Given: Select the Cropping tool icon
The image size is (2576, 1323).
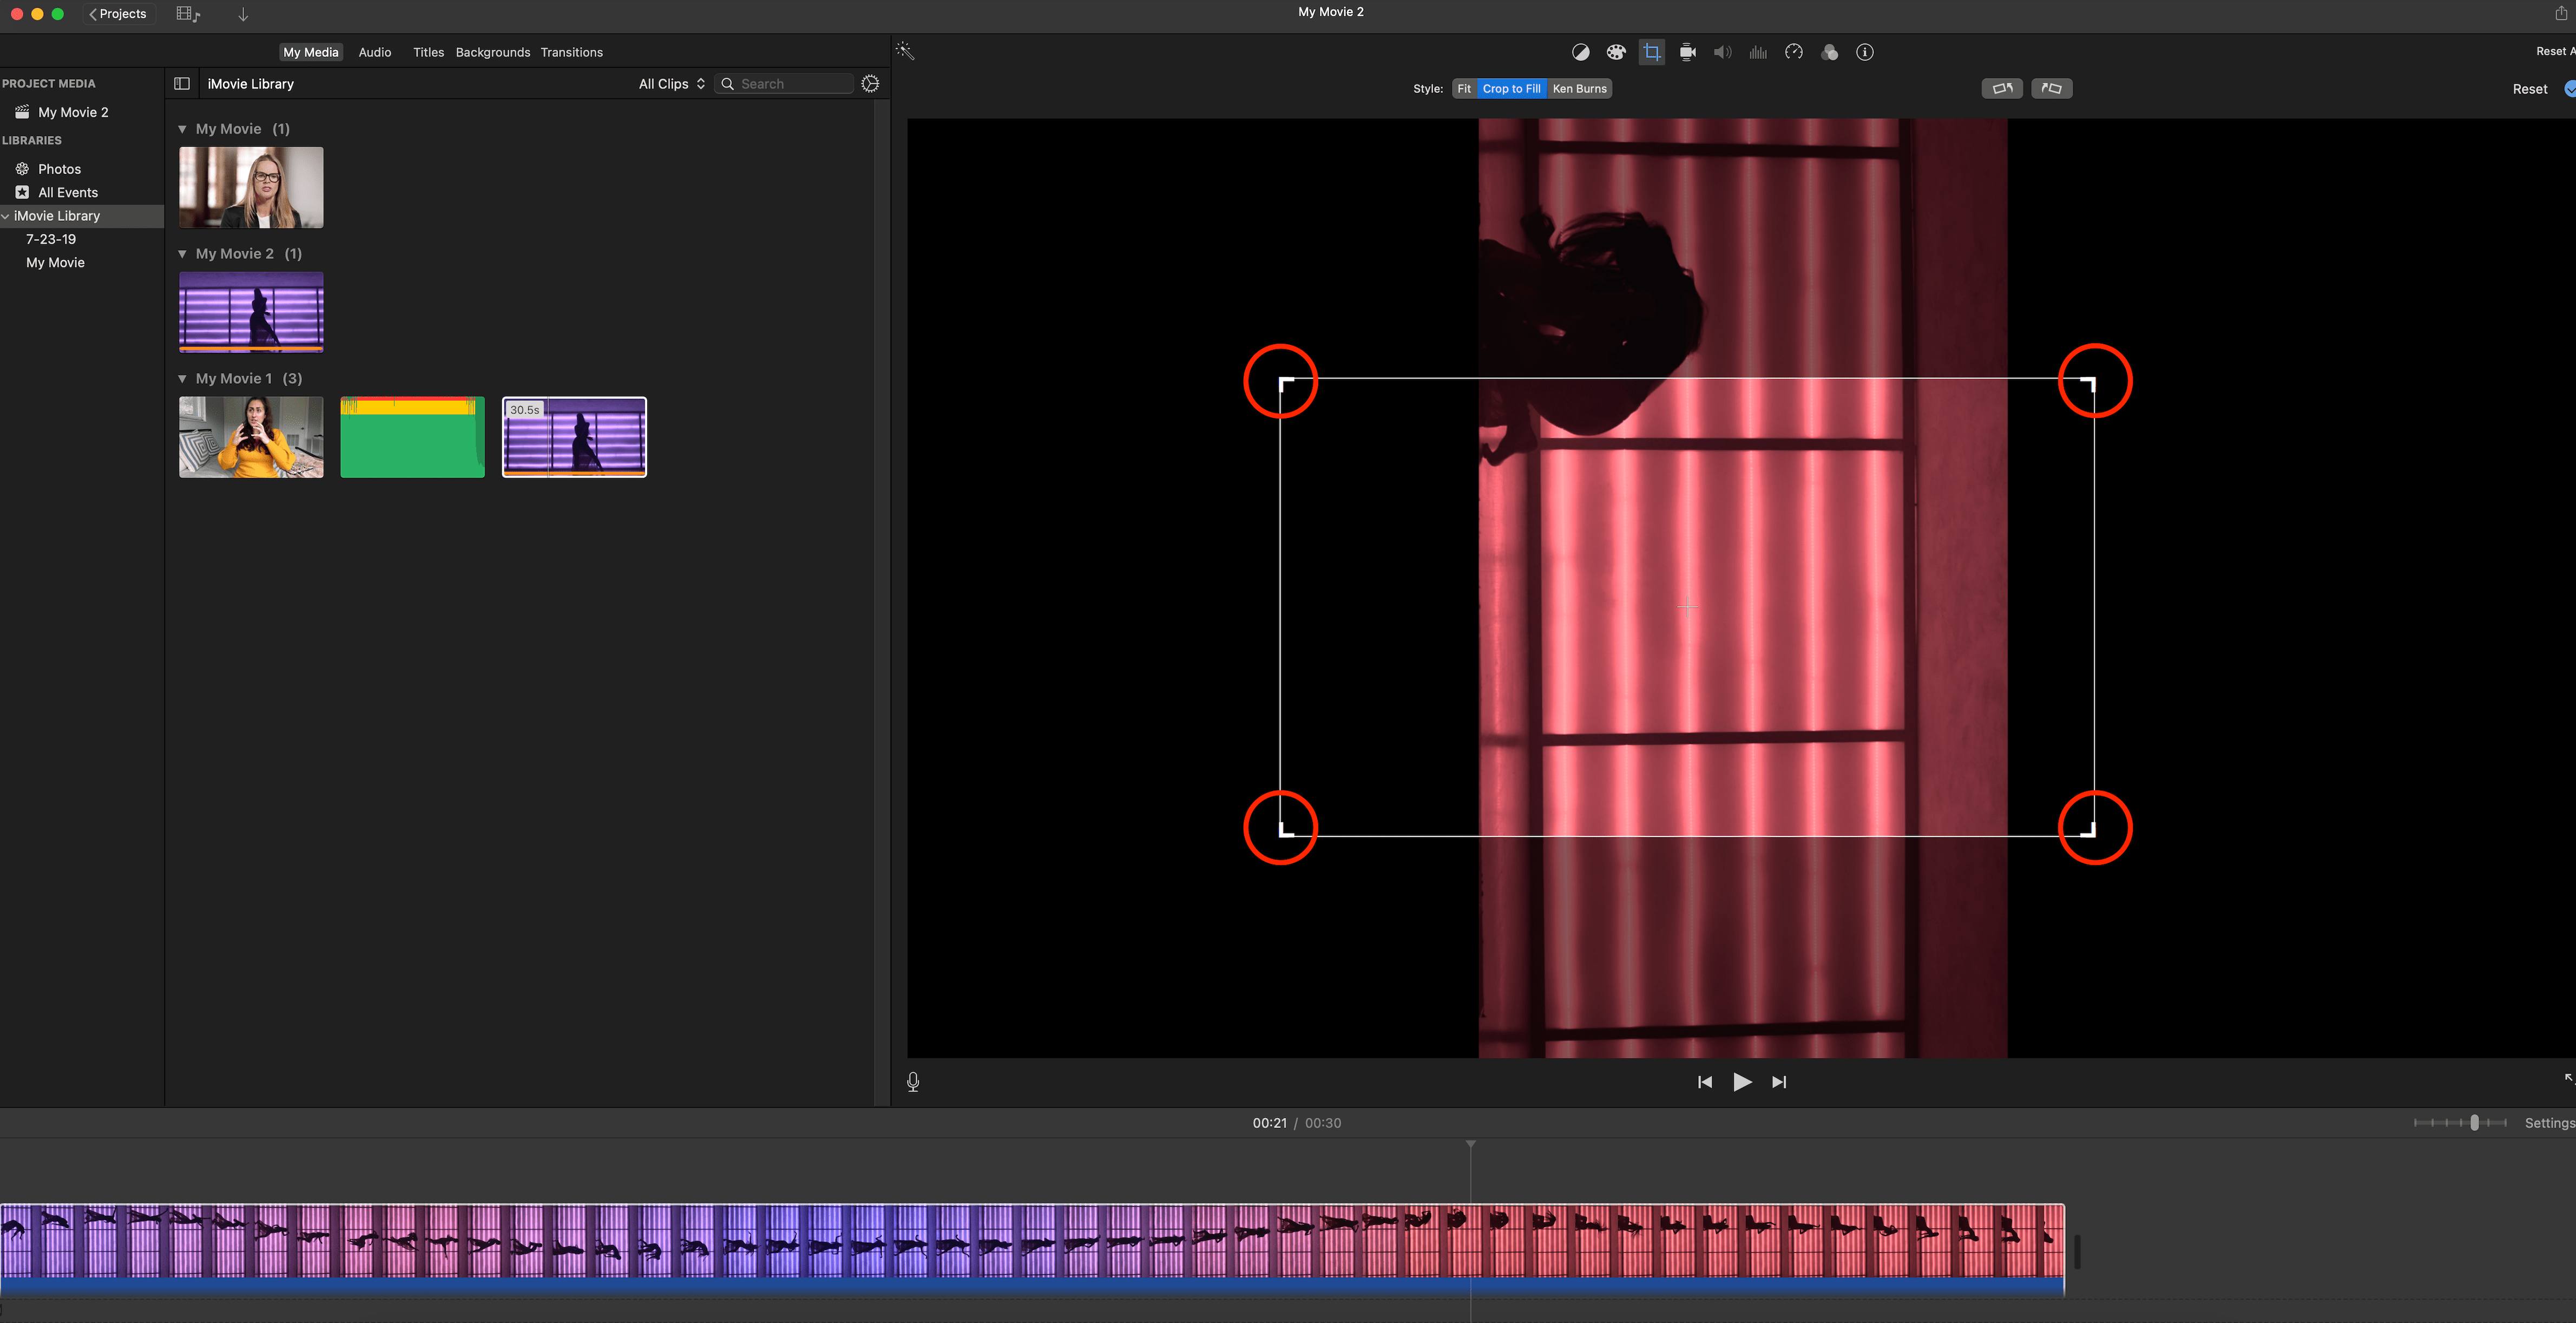Looking at the screenshot, I should pyautogui.click(x=1652, y=52).
